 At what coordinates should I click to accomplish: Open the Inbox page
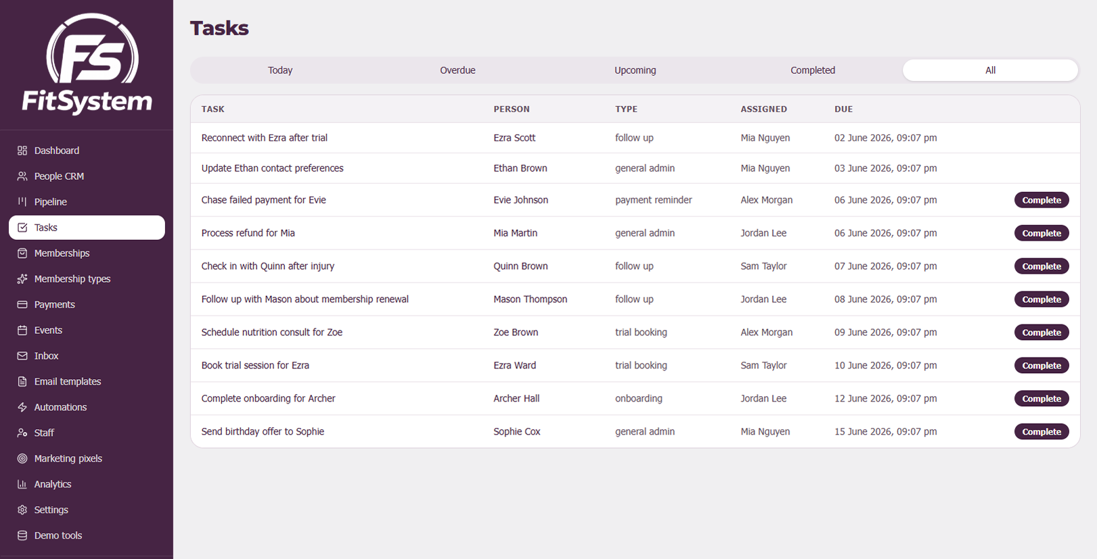tap(87, 356)
